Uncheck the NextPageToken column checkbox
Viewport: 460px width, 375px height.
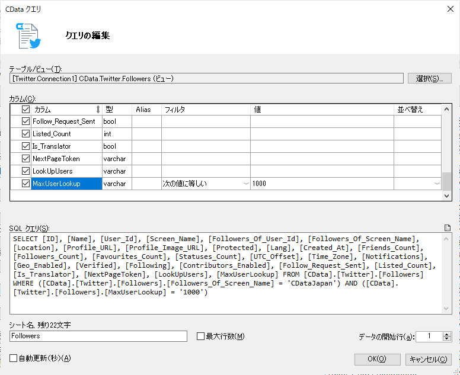(25, 159)
